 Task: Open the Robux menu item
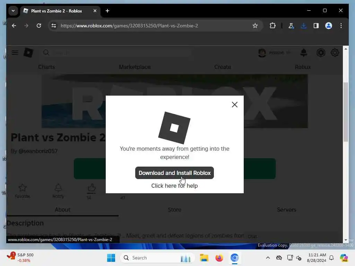pos(303,67)
